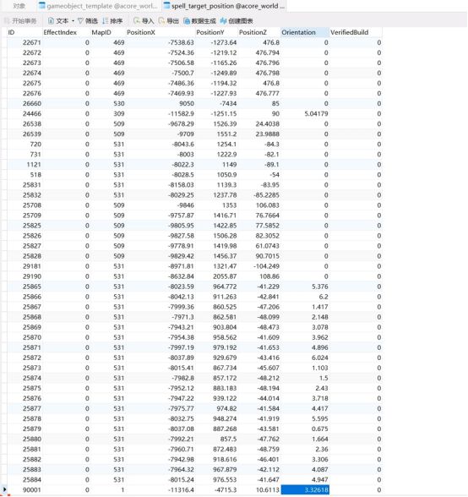Click the PositionZ value 476.777
Viewport: 468px width, 497px height.
(267, 94)
